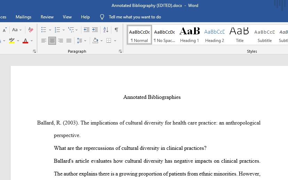The width and height of the screenshot is (288, 180).
Task: Apply the Heading 1 style
Action: click(190, 35)
